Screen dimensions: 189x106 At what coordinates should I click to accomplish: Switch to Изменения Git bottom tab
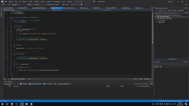pos(173,59)
